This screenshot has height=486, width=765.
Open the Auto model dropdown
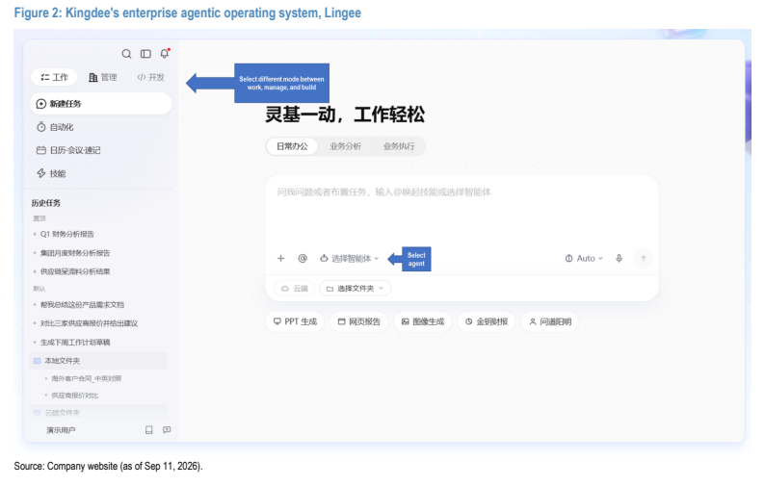click(584, 258)
